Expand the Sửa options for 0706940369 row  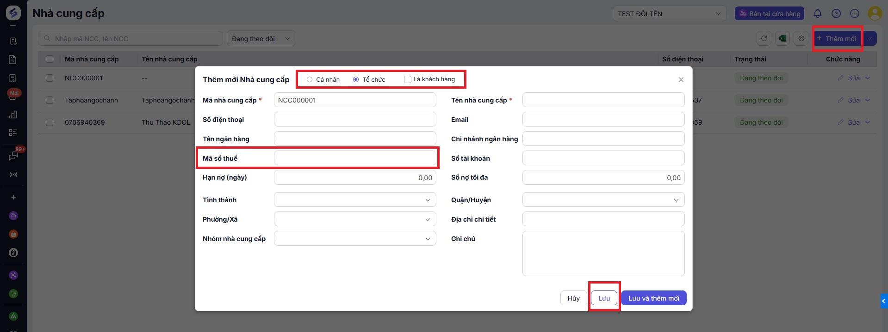coord(868,122)
